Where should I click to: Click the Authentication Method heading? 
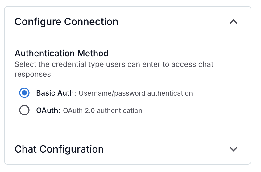62,53
